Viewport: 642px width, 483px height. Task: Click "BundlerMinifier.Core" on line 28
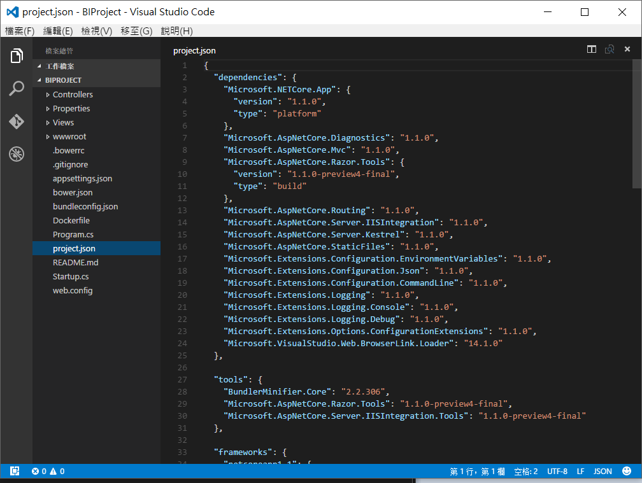coord(277,391)
